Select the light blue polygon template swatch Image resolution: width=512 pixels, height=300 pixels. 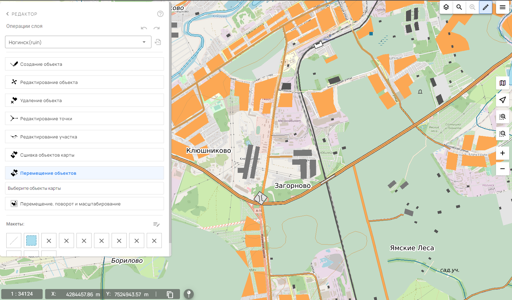pyautogui.click(x=31, y=241)
